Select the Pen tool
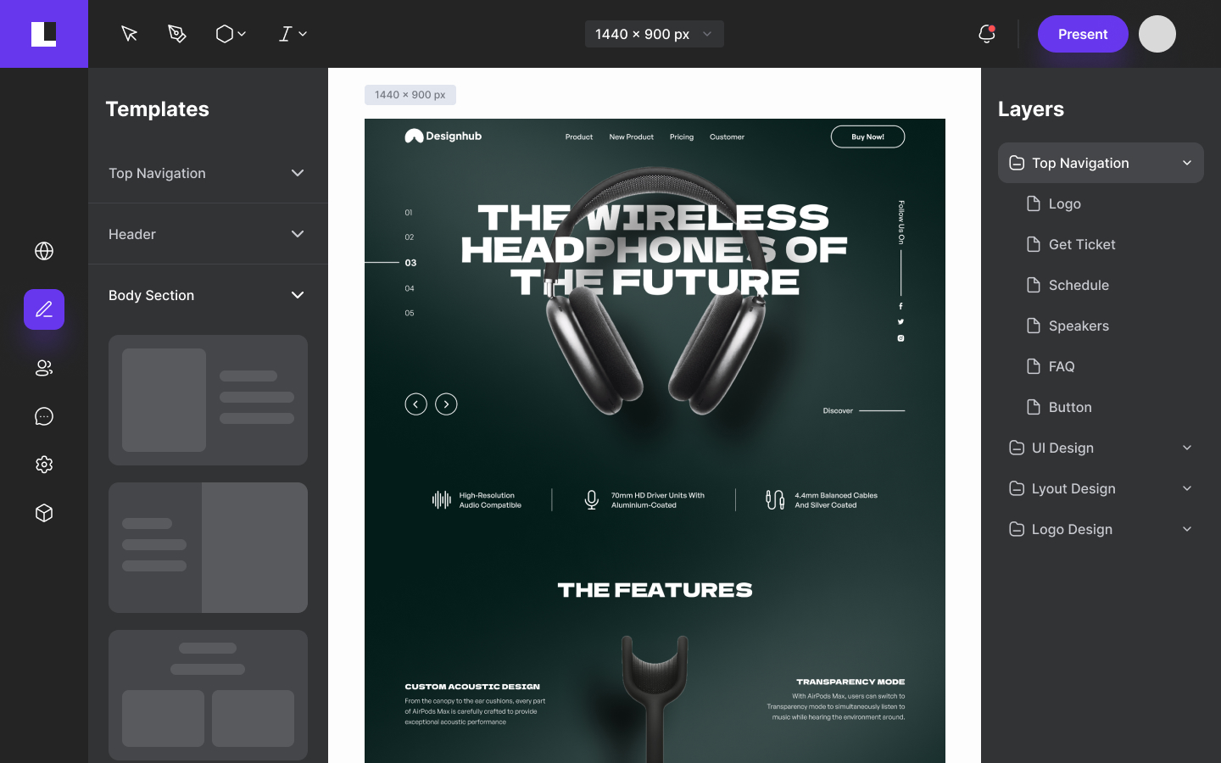Viewport: 1221px width, 763px height. [176, 34]
